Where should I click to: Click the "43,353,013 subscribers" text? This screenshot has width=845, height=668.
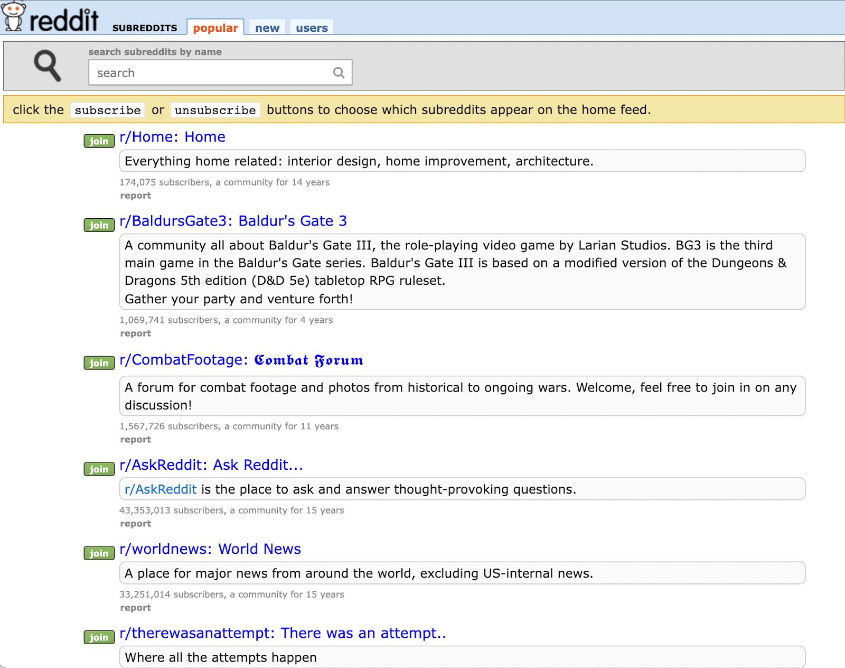(x=172, y=511)
